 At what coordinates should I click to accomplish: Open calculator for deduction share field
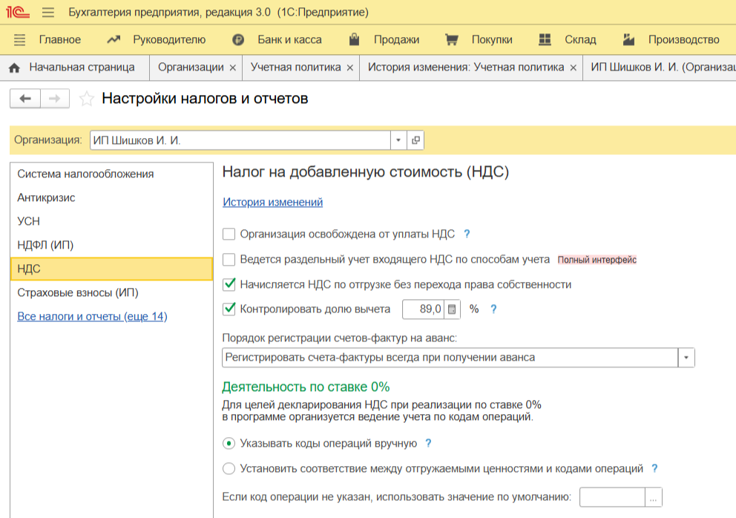[x=452, y=309]
